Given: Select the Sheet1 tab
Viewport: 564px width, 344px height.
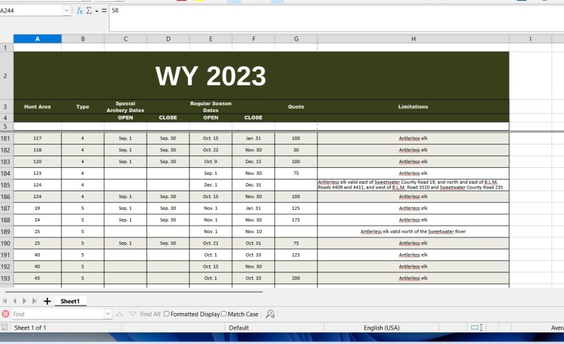Looking at the screenshot, I should (70, 301).
